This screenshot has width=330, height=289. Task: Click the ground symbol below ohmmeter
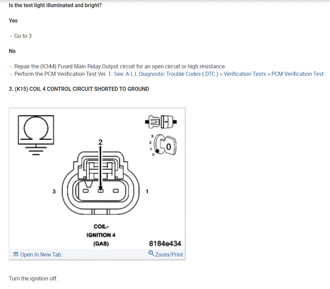tap(36, 150)
